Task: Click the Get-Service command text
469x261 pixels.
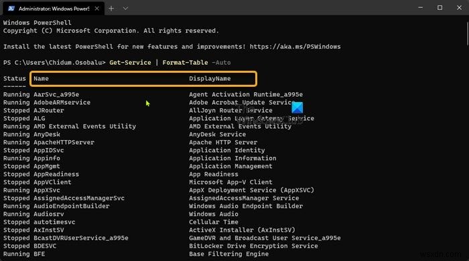Action: click(130, 63)
